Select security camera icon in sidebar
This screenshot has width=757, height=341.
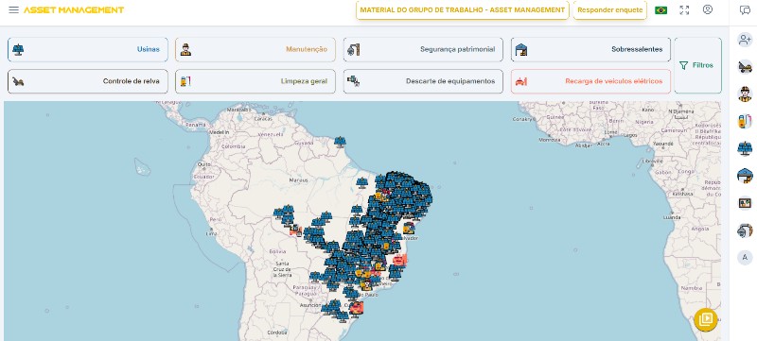click(x=745, y=230)
